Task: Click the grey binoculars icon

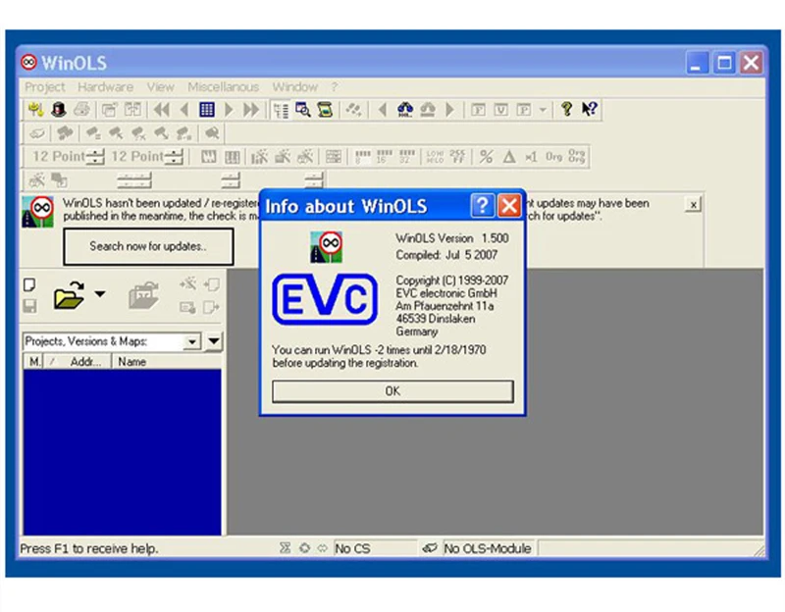Action: (x=427, y=109)
